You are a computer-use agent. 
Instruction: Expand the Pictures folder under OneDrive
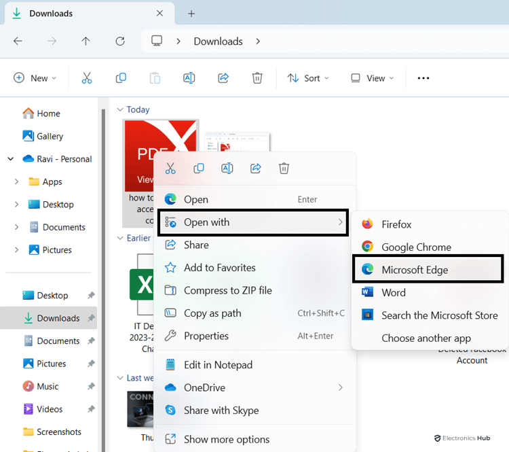pos(16,249)
